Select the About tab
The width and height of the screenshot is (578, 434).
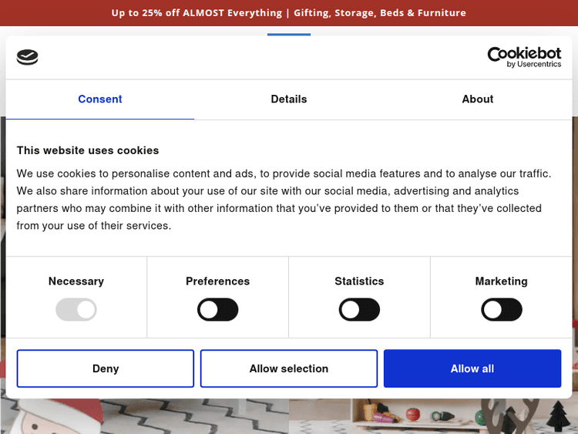(477, 99)
